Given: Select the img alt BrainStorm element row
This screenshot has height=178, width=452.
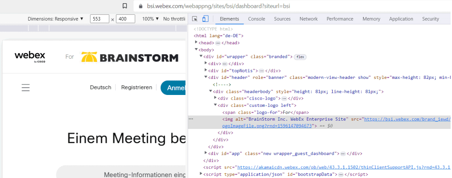Looking at the screenshot, I should (x=320, y=122).
